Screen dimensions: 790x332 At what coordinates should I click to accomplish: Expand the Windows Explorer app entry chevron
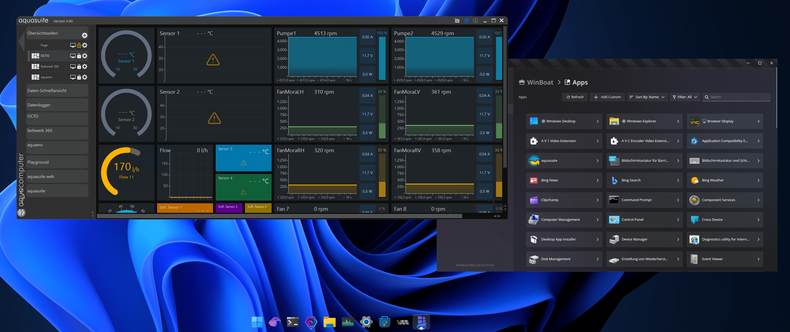(x=678, y=121)
